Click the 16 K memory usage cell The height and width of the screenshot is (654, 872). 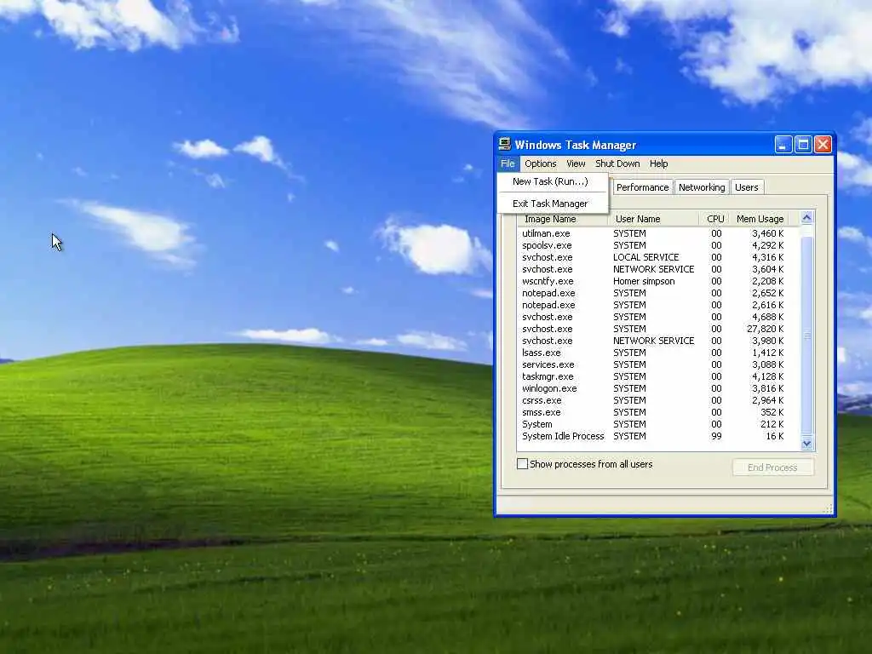click(775, 437)
